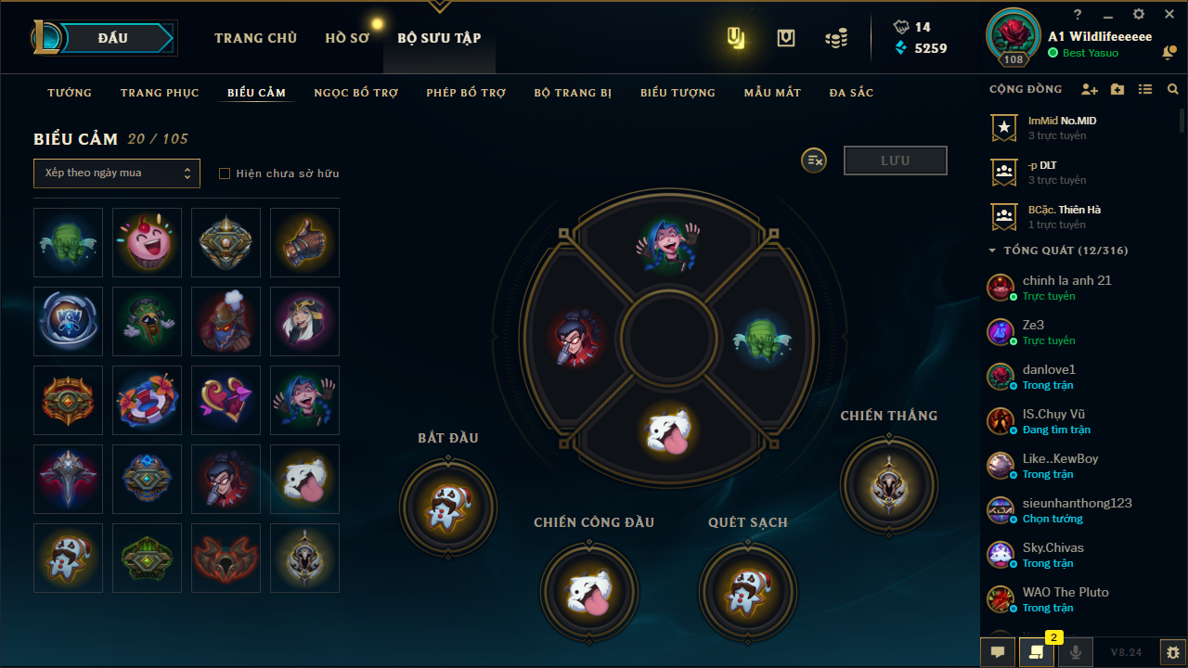
Task: Open the Loot inventory icon
Action: point(736,38)
